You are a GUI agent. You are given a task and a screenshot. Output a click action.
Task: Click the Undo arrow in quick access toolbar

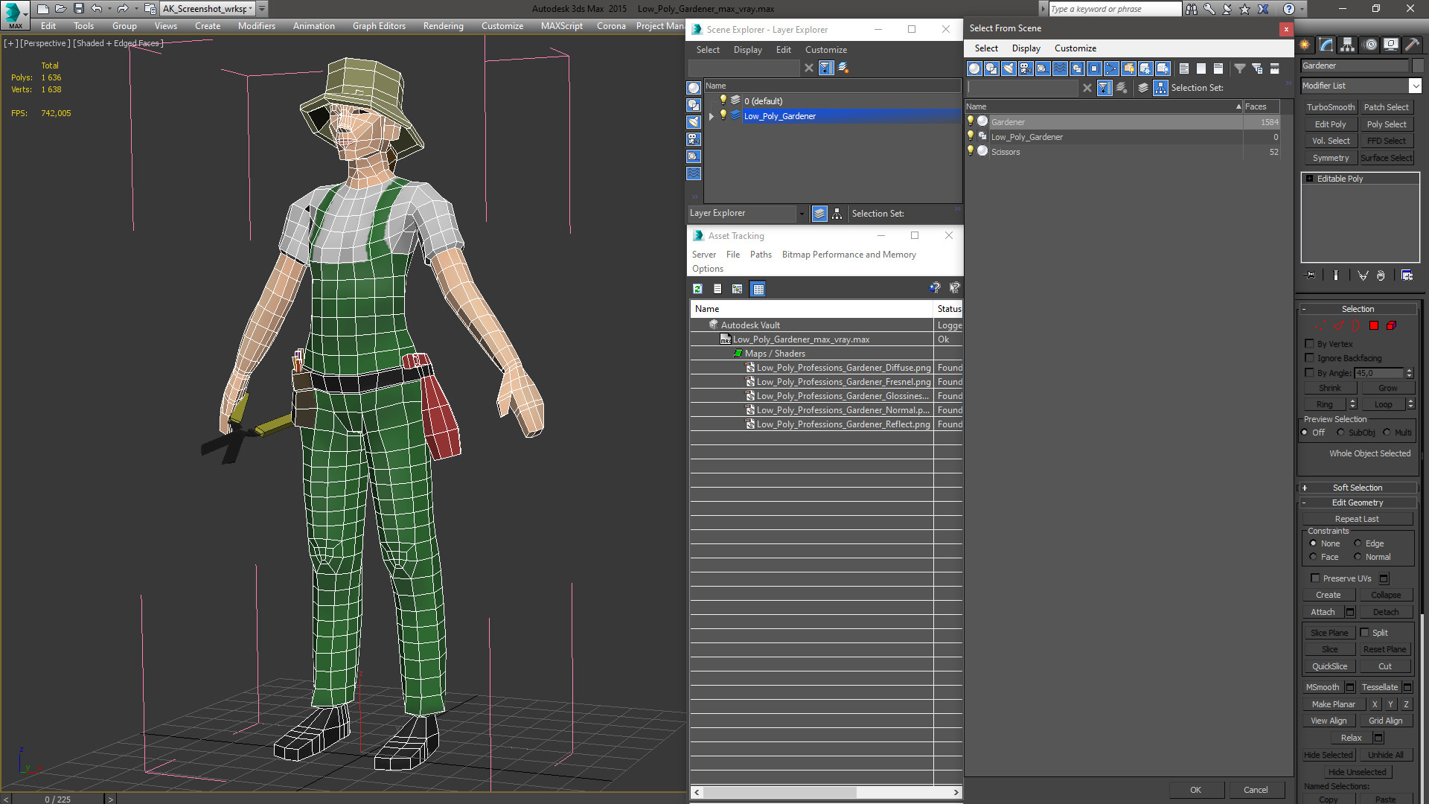tap(96, 9)
